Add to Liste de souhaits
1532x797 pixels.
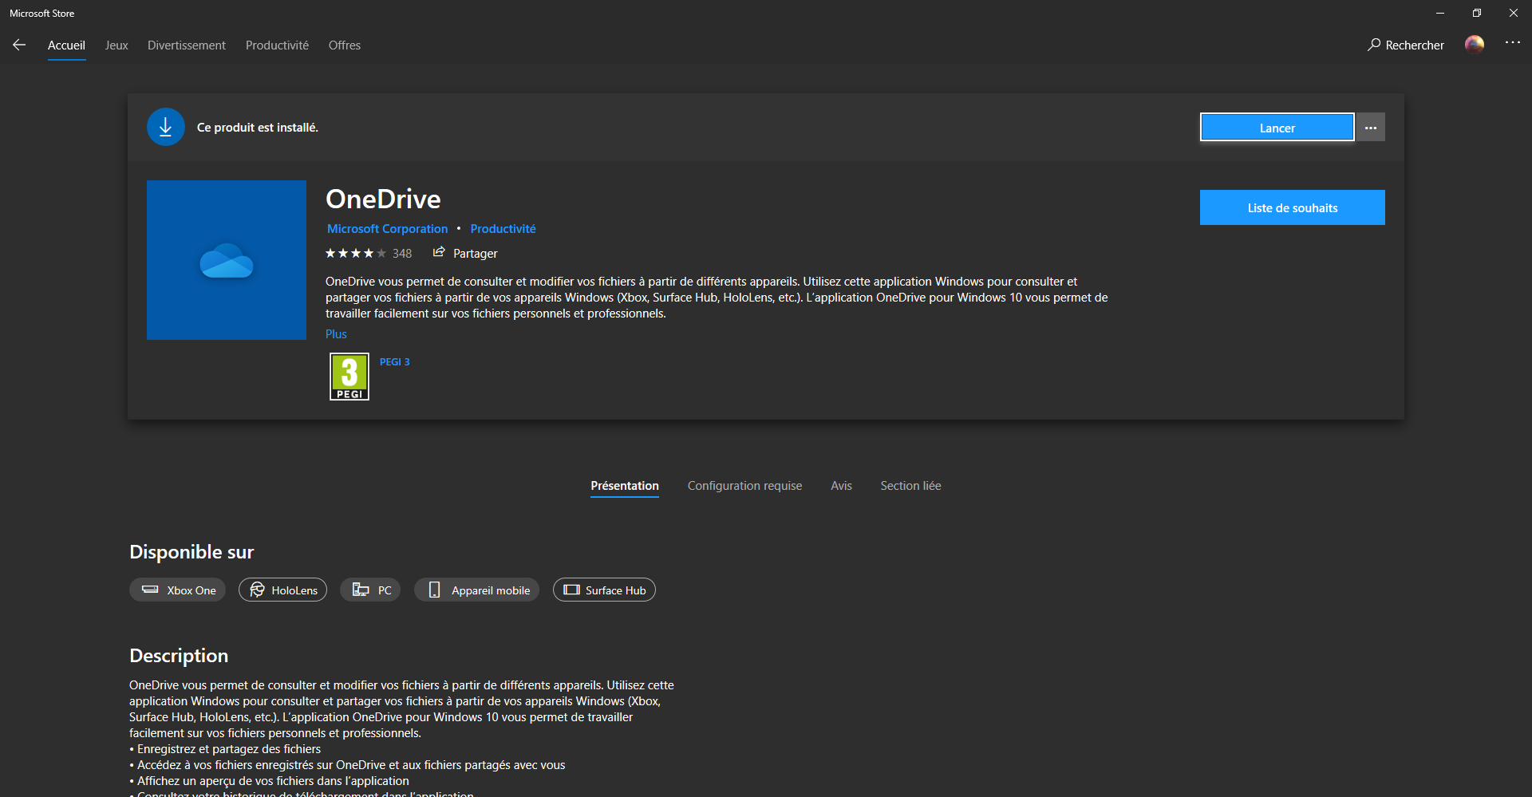(x=1293, y=207)
